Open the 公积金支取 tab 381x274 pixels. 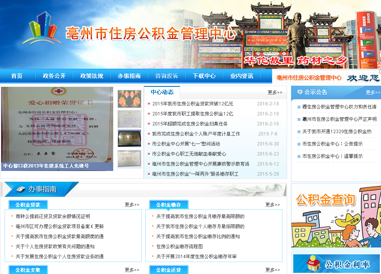pyautogui.click(x=28, y=270)
